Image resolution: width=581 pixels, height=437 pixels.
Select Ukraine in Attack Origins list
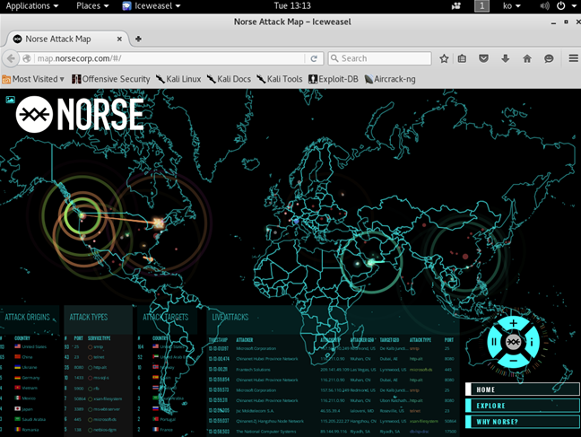click(26, 367)
